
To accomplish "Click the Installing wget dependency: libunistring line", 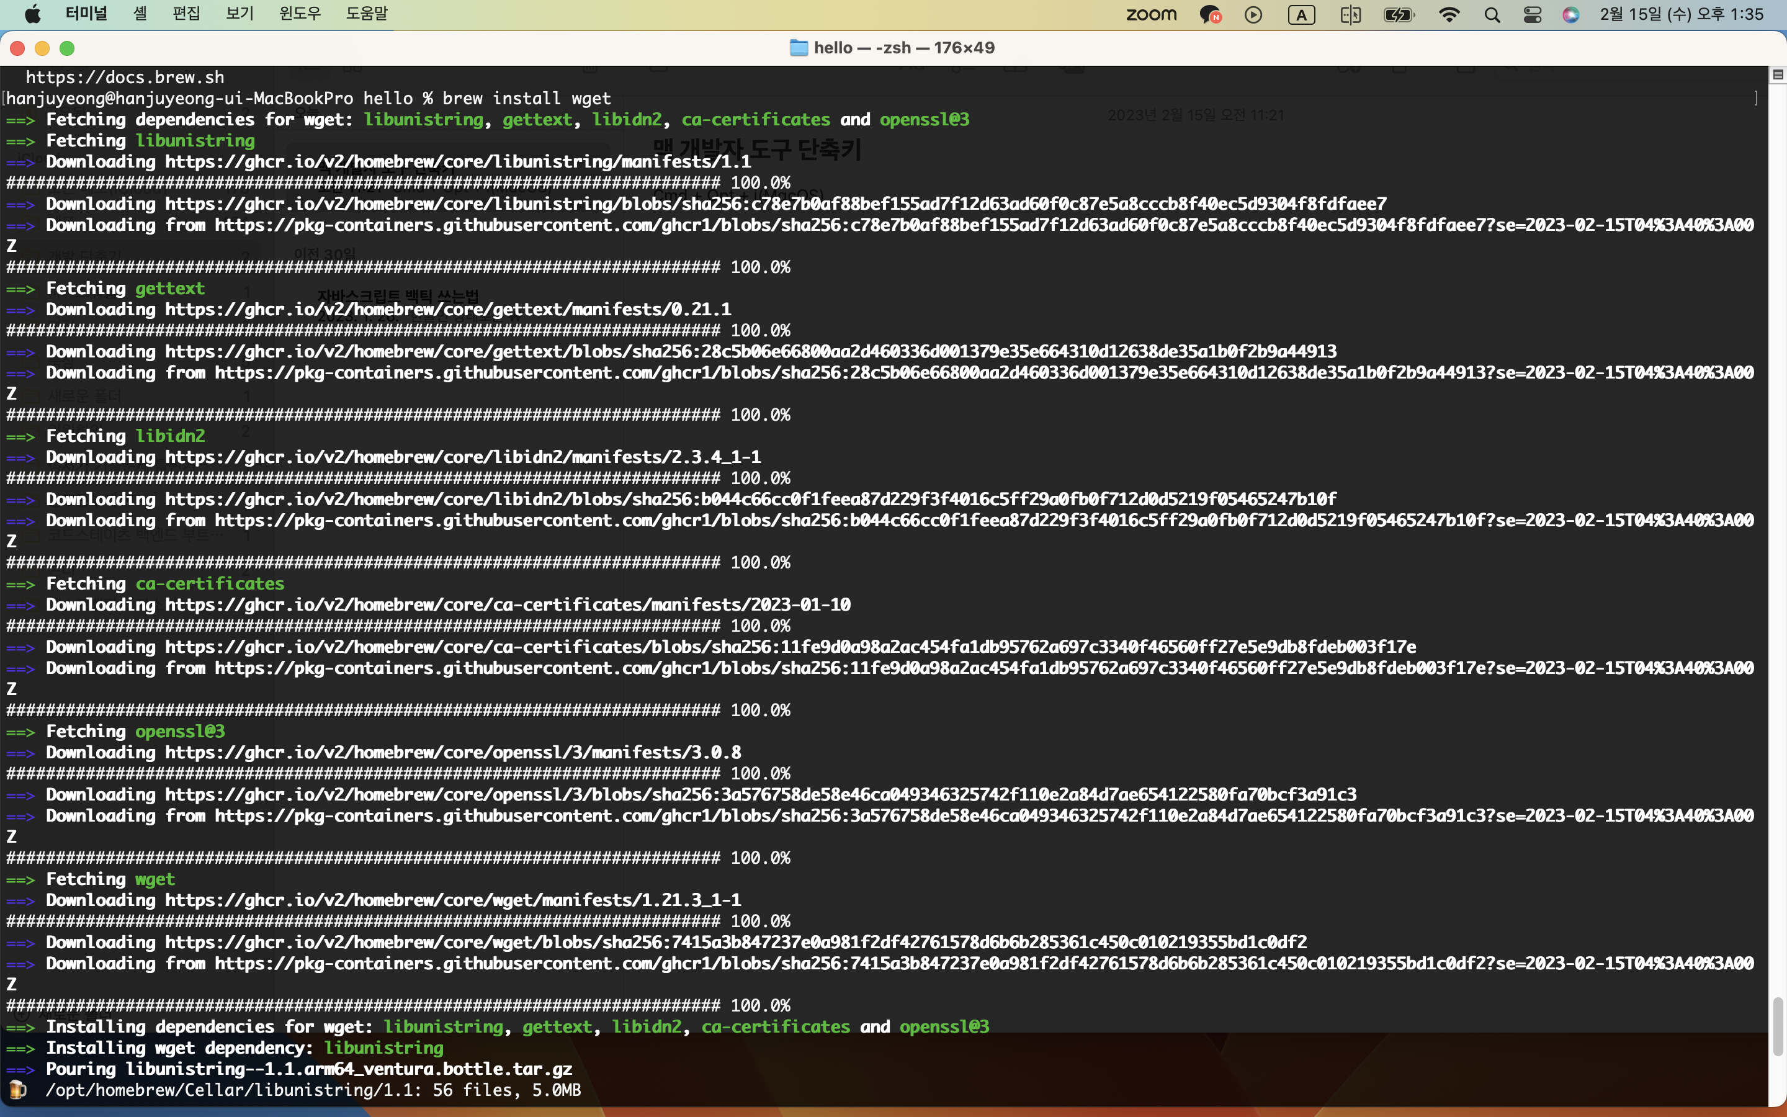I will (225, 1048).
